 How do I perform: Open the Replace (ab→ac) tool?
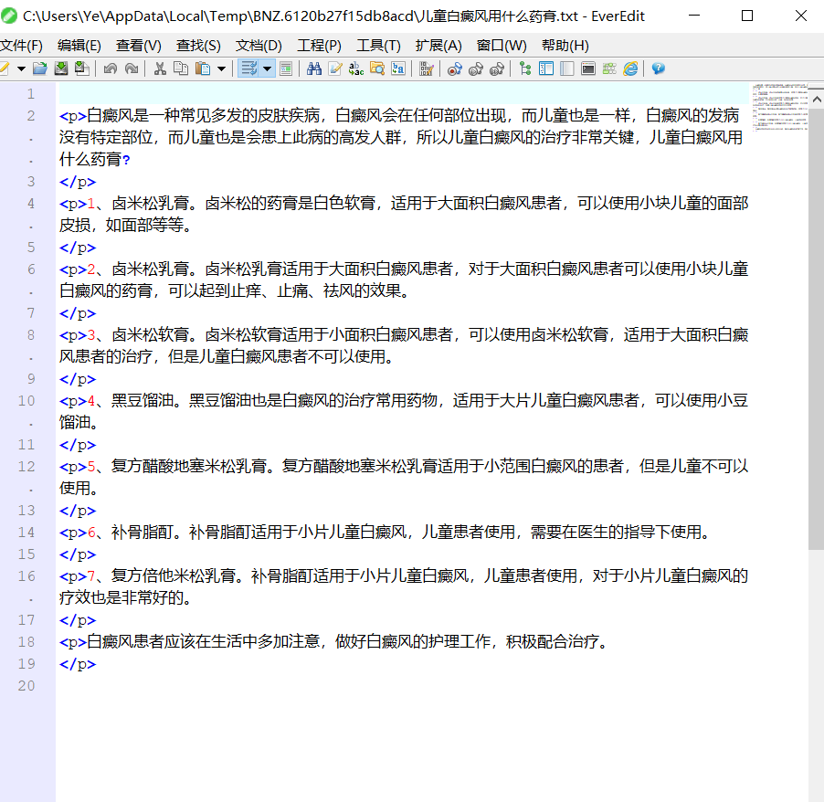click(356, 69)
